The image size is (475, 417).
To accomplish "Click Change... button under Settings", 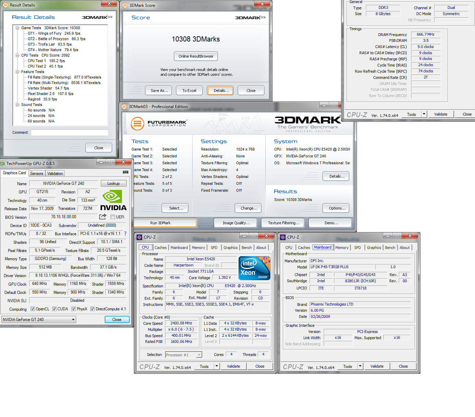I will [x=248, y=208].
